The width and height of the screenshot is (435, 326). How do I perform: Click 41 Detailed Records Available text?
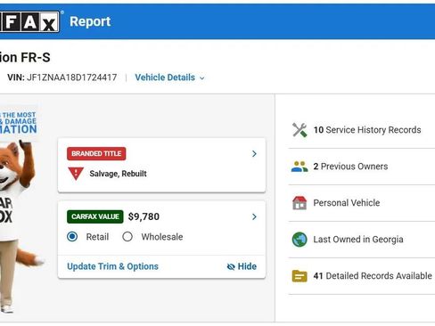click(373, 276)
